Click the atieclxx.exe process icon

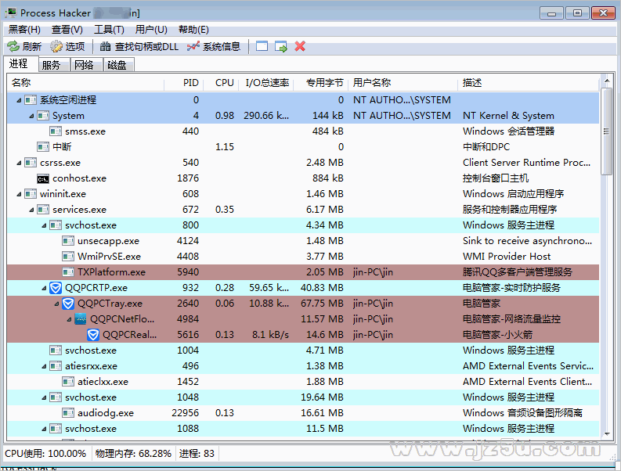[68, 382]
